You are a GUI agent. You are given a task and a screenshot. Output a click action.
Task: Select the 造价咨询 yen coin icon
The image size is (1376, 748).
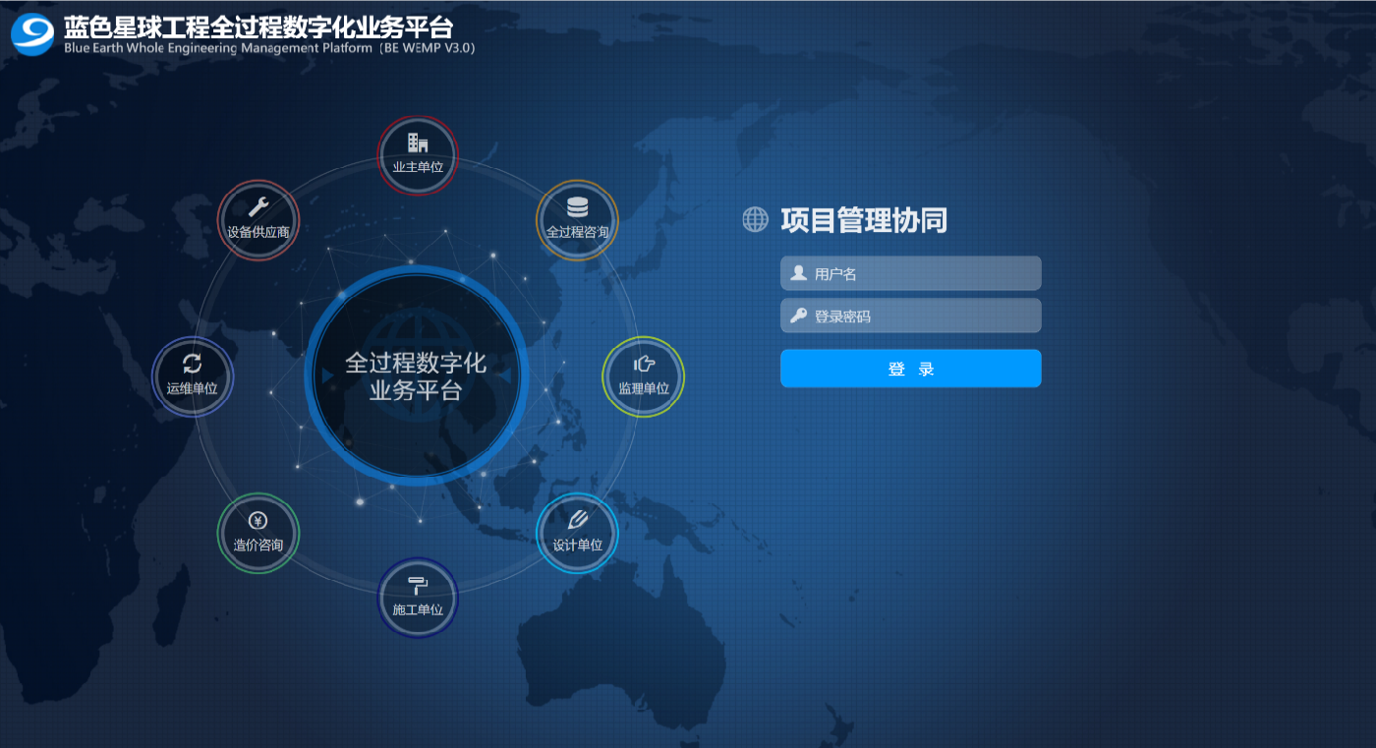click(x=258, y=521)
